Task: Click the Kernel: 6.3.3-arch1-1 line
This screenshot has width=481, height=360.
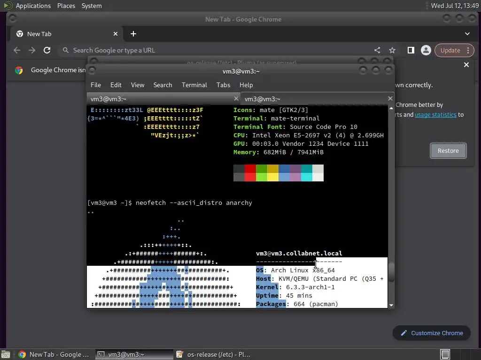Action: coord(295,287)
